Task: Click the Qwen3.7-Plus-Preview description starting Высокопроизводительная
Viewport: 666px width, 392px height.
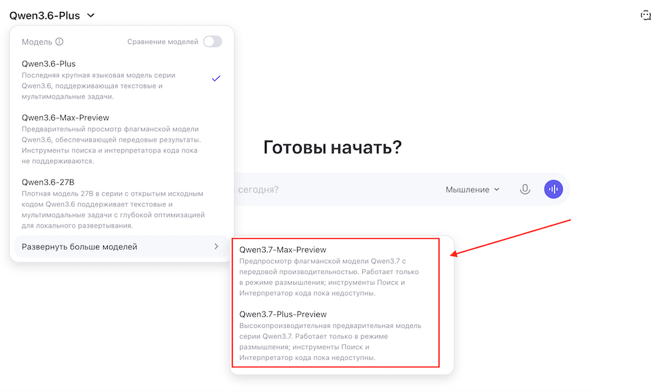Action: (x=330, y=341)
